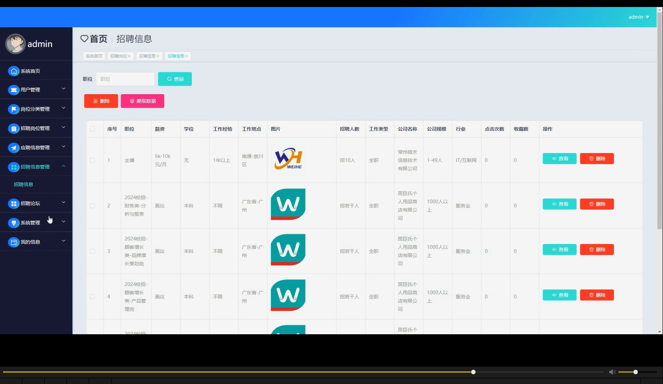
Task: Click the volume slider handle
Action: (x=635, y=372)
